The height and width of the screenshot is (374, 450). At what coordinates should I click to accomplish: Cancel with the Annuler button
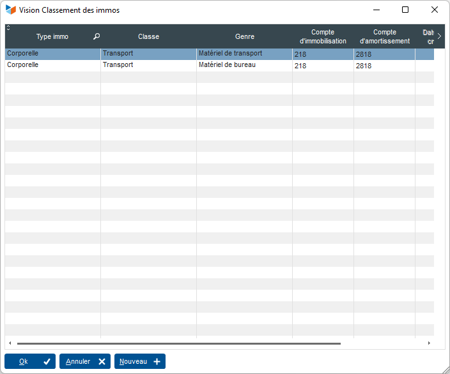(85, 361)
